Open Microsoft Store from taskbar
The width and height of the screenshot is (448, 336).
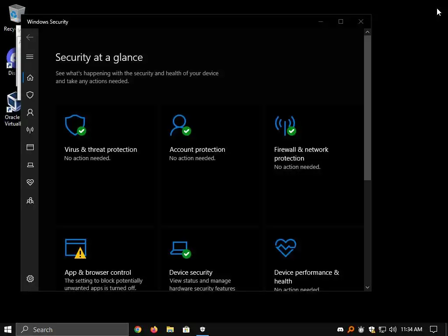pyautogui.click(x=186, y=329)
